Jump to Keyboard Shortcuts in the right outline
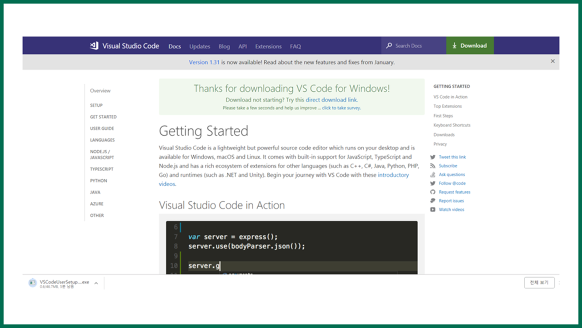Image resolution: width=582 pixels, height=328 pixels. click(x=452, y=125)
